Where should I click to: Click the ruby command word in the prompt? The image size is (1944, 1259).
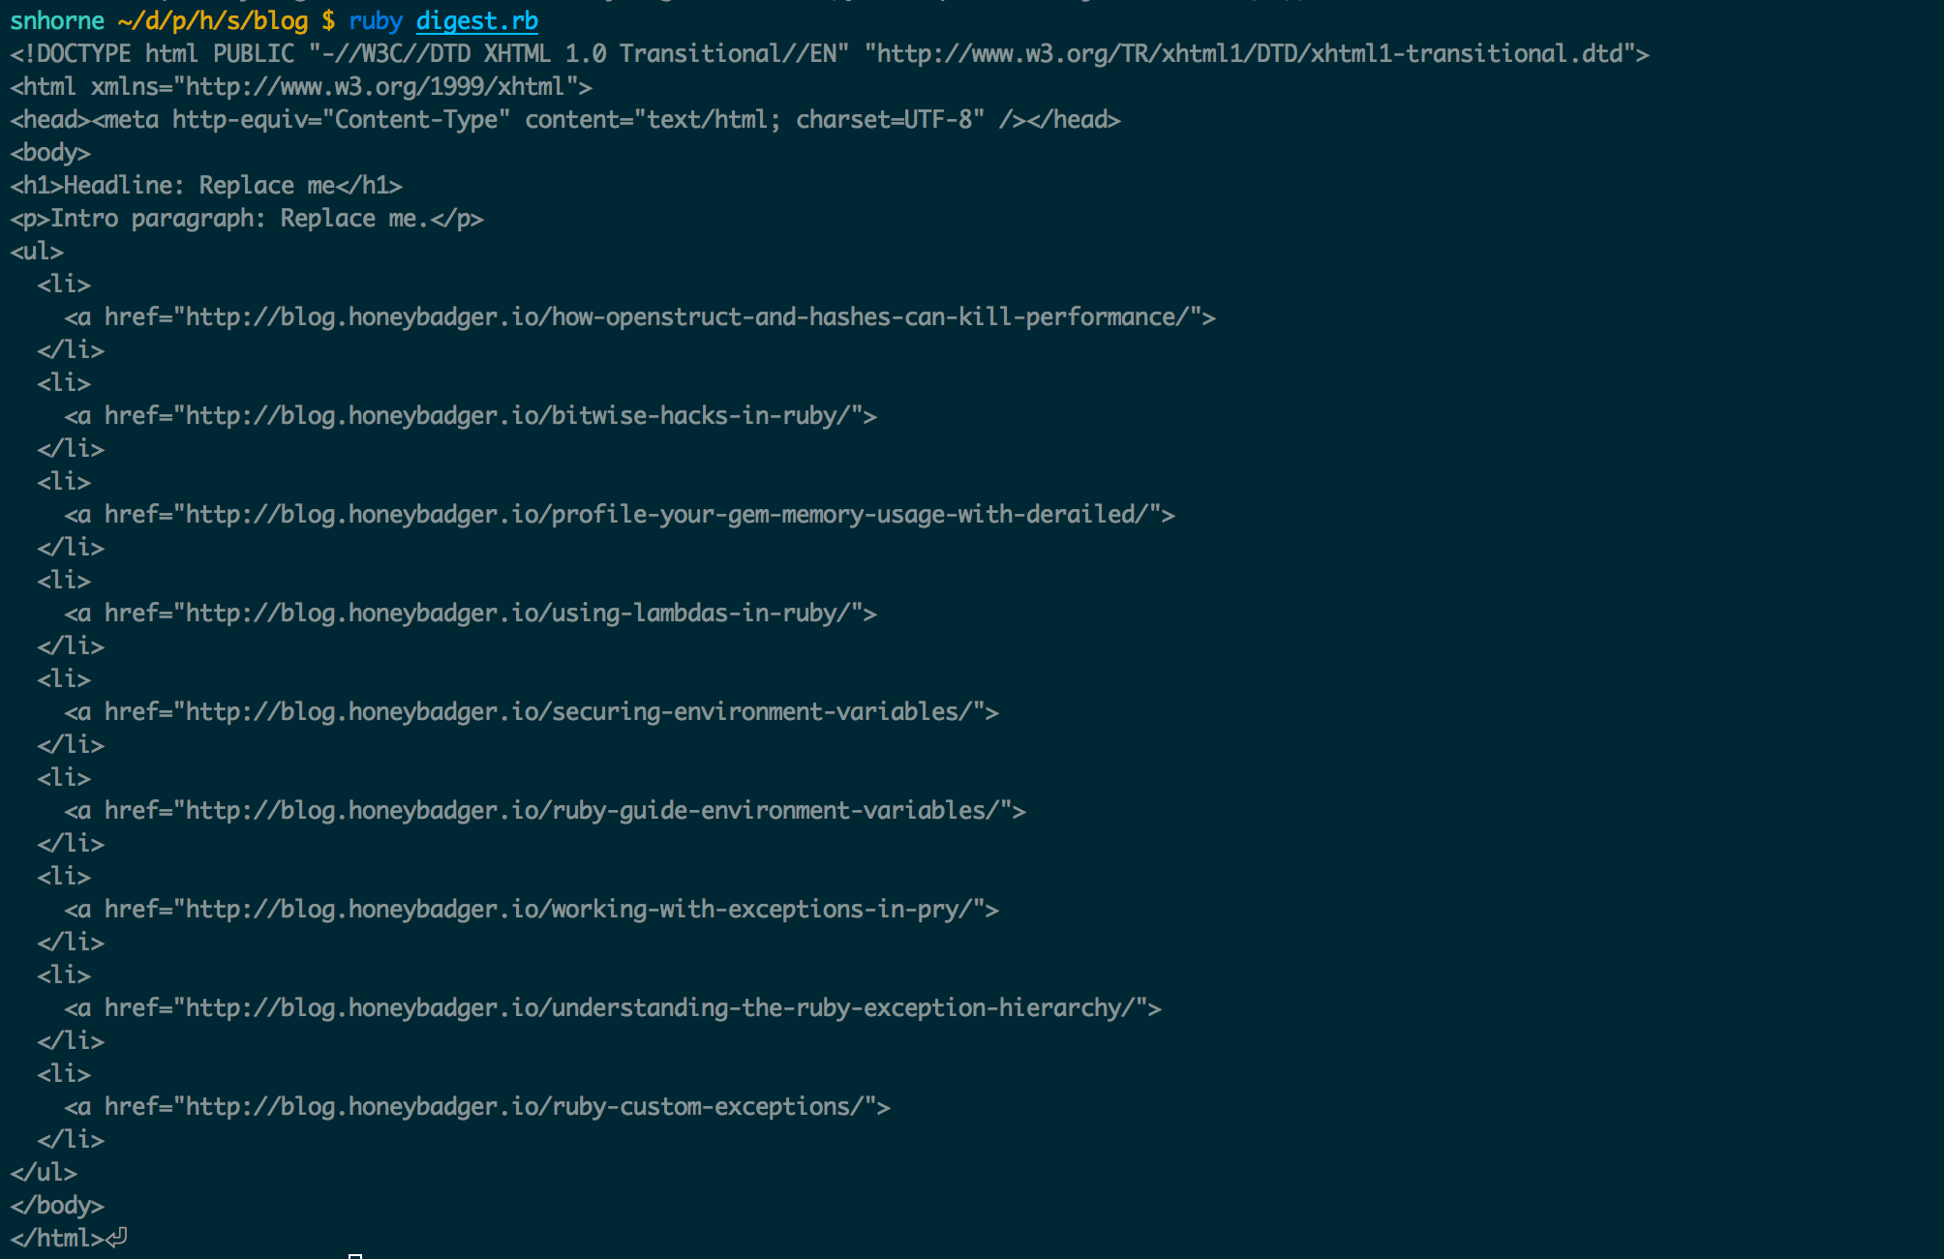376,21
